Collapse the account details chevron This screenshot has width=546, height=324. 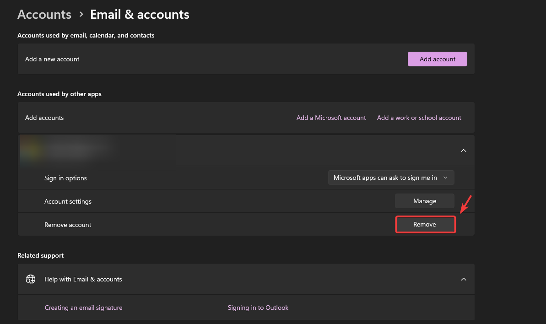click(463, 151)
